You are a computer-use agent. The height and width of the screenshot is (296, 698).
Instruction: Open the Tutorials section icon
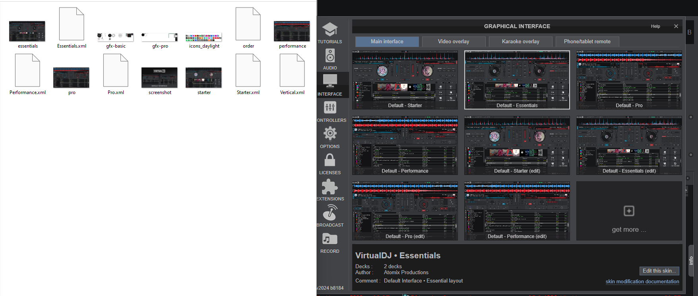pos(330,30)
